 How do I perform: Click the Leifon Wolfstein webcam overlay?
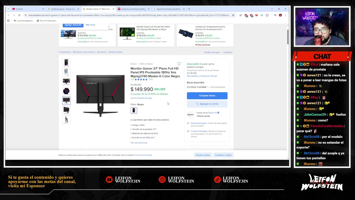(322, 27)
